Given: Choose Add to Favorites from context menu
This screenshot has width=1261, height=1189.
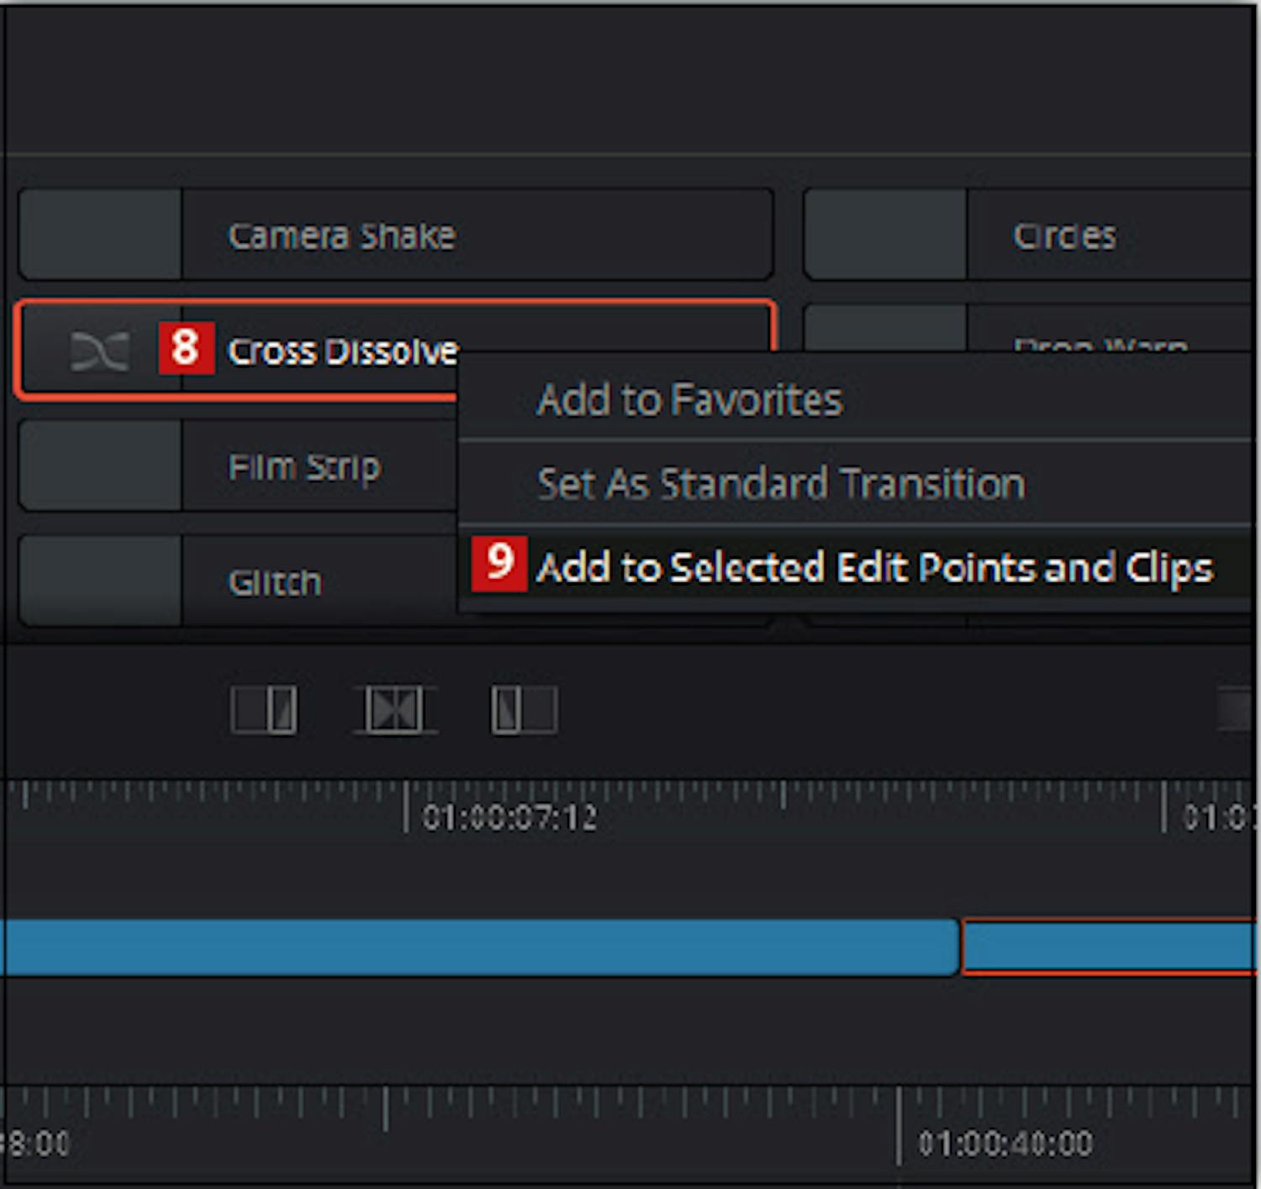Looking at the screenshot, I should click(x=689, y=399).
